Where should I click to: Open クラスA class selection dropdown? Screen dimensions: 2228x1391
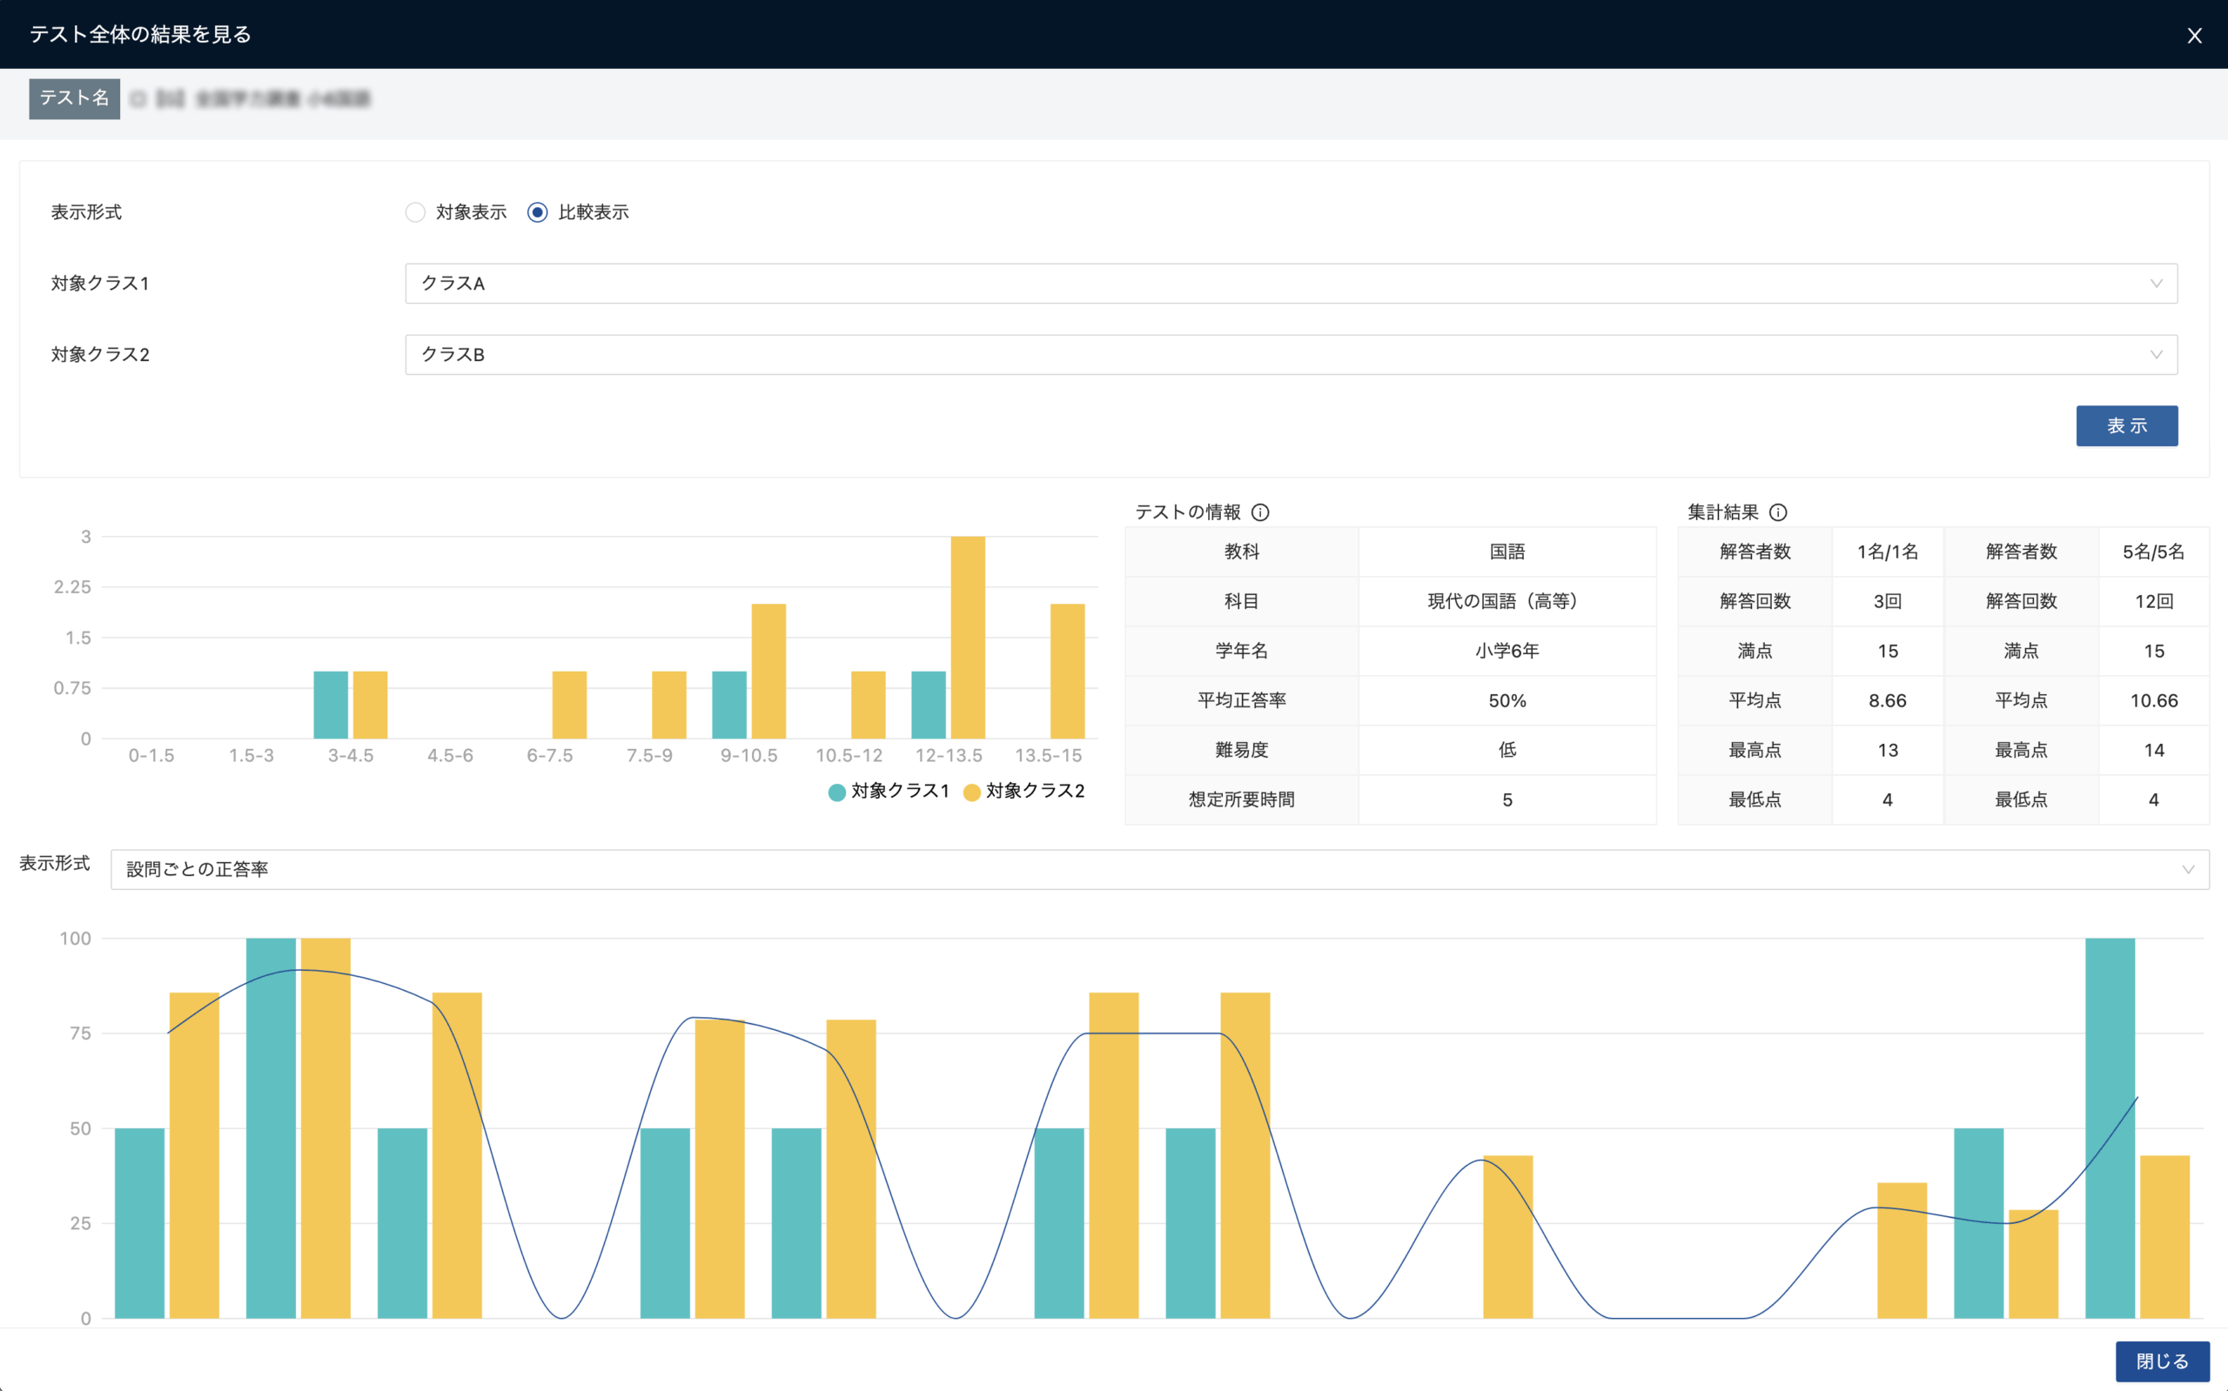click(x=1288, y=284)
